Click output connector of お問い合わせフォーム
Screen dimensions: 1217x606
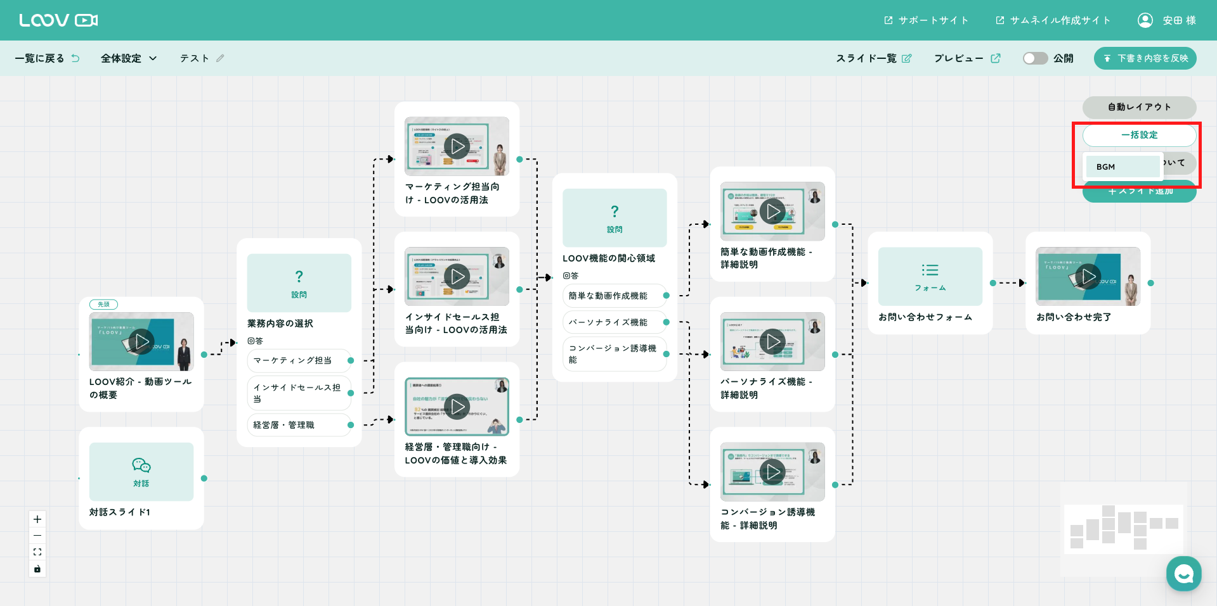(x=993, y=283)
